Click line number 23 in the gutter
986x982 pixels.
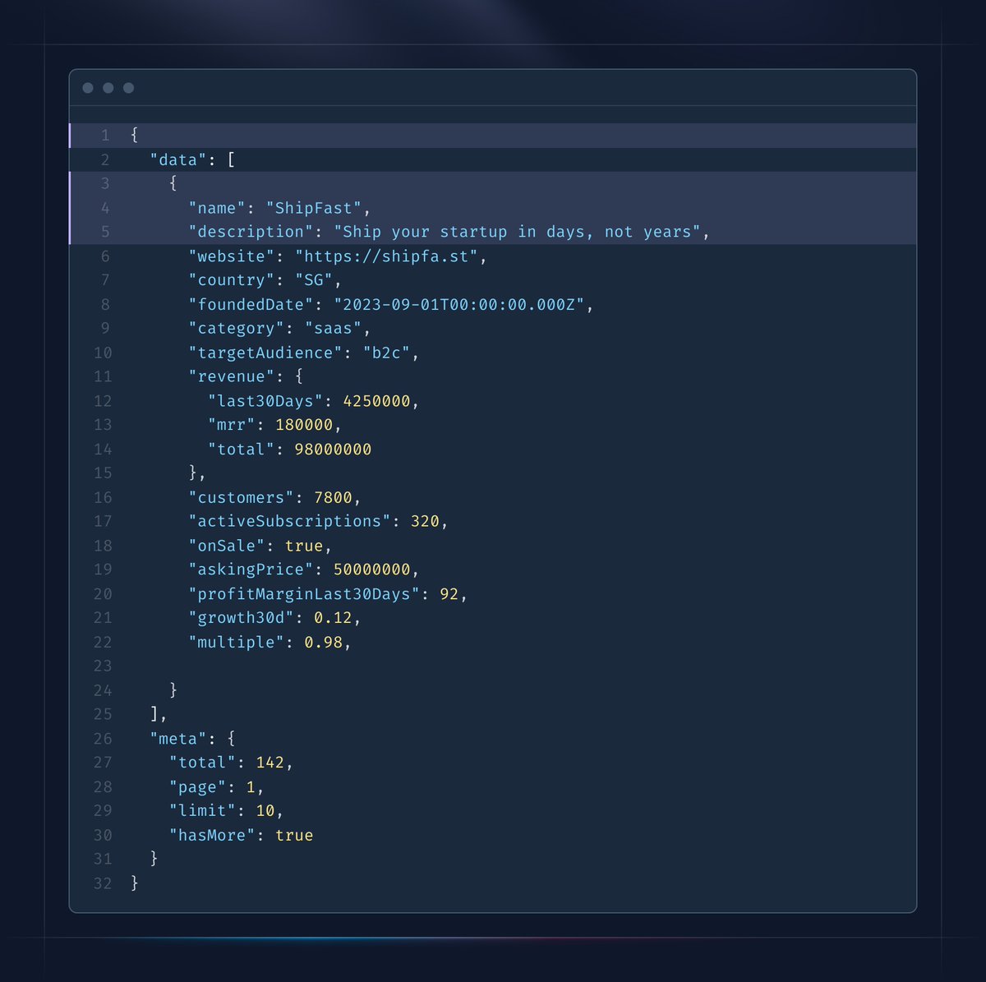pos(103,666)
